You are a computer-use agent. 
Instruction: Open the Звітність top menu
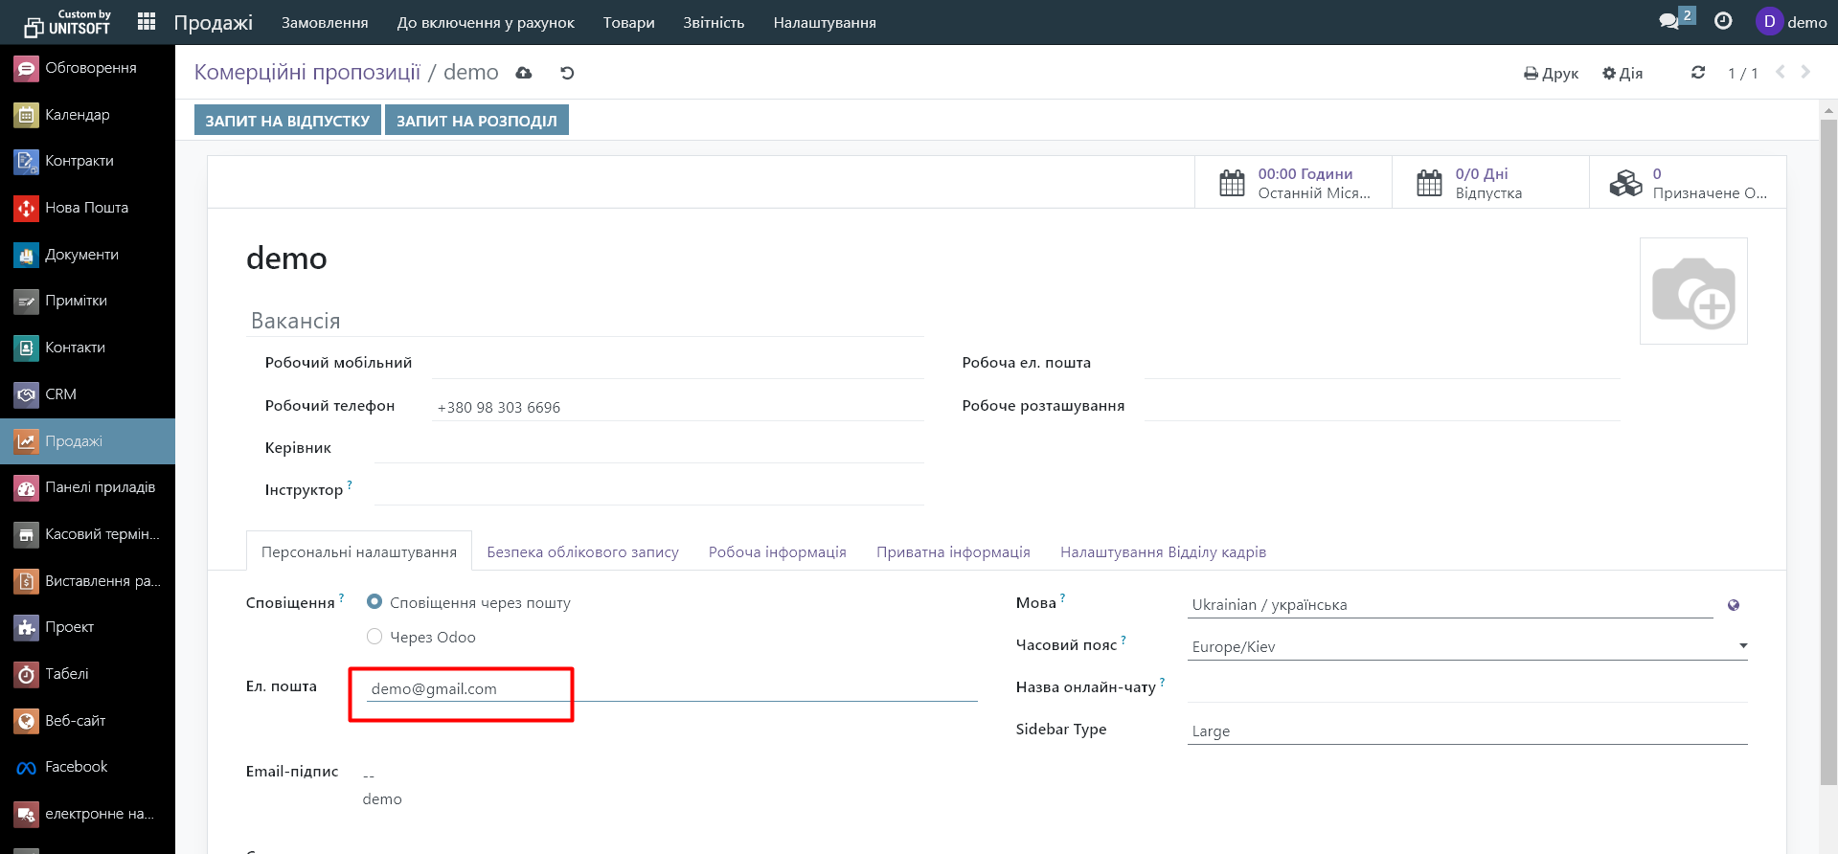pyautogui.click(x=714, y=23)
